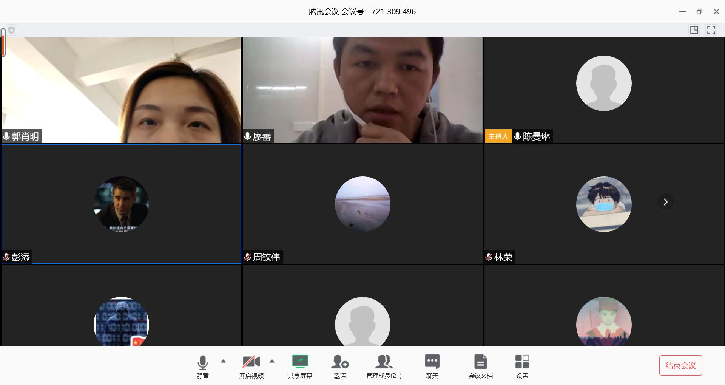Open 管理成员(21) member list
Screen dimensions: 725x385
pyautogui.click(x=384, y=366)
